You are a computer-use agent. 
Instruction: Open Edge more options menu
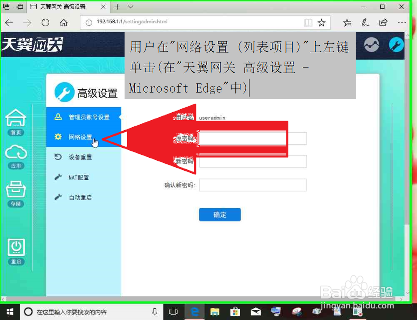(402, 23)
